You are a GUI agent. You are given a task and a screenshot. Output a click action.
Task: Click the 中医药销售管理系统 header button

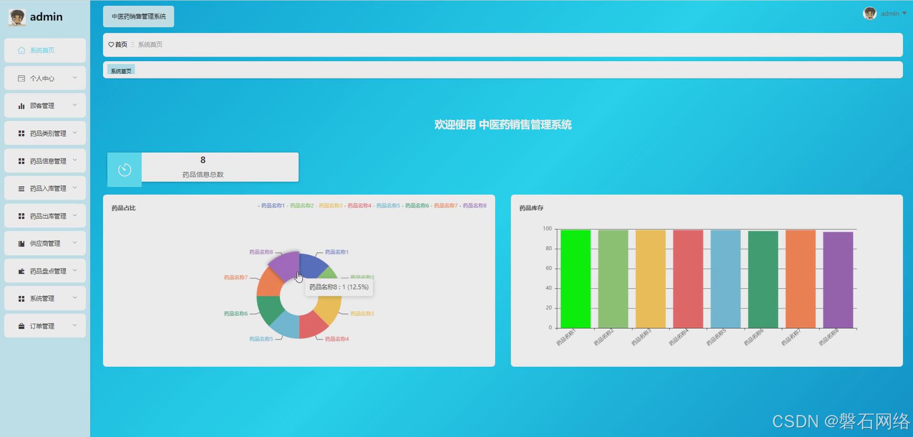[138, 16]
